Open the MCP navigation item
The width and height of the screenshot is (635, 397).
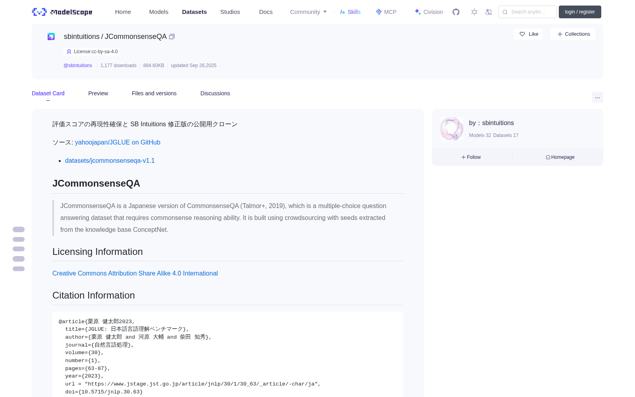tap(386, 12)
